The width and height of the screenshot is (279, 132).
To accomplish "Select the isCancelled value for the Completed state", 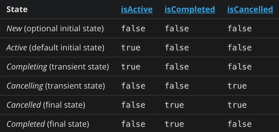I will [240, 124].
